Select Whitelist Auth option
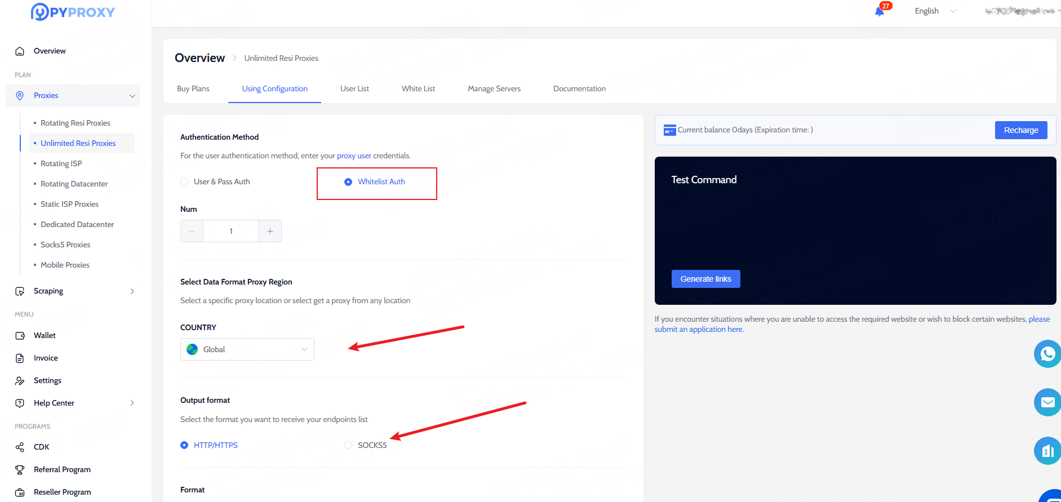Screen dimensions: 1061x502 (x=348, y=182)
